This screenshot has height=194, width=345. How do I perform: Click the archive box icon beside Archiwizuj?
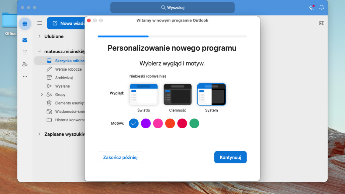(49, 78)
